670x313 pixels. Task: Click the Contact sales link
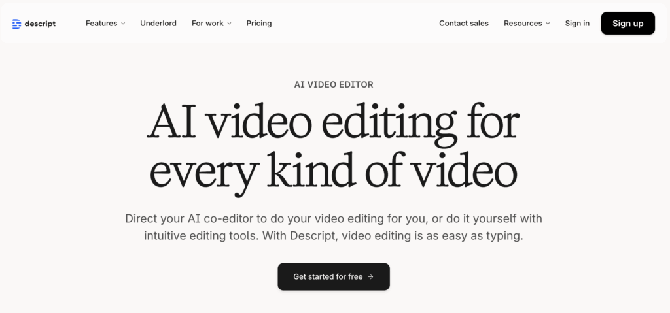click(x=464, y=23)
